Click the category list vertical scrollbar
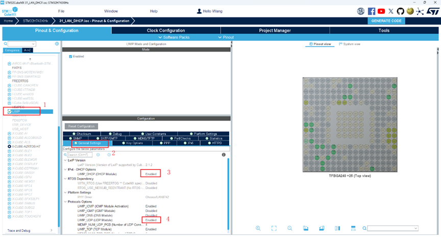Image resolution: width=441 pixels, height=237 pixels. click(59, 176)
